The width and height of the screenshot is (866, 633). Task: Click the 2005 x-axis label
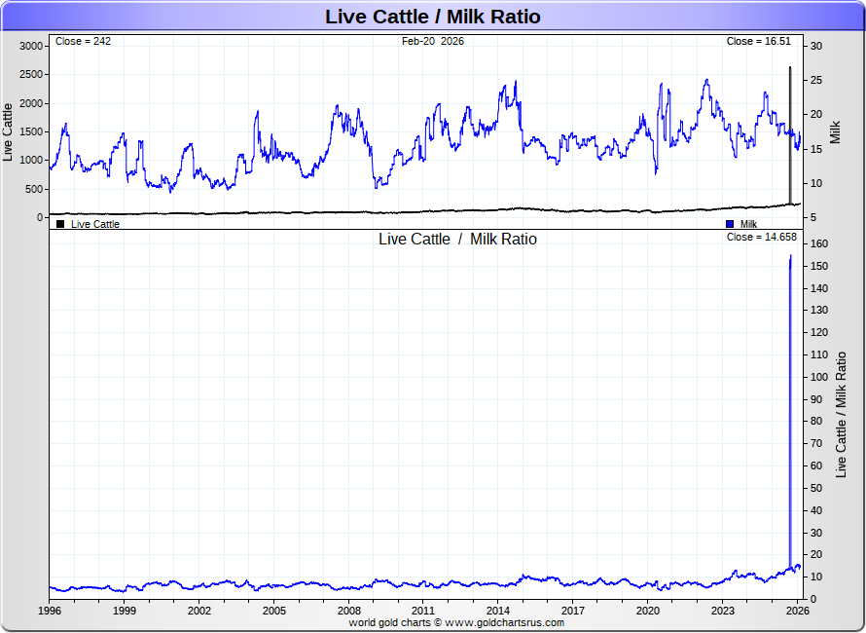tap(274, 611)
